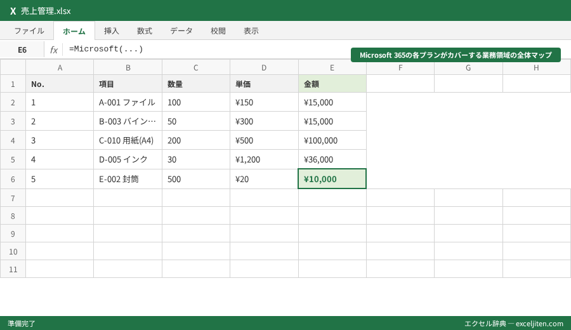Select column E header
571x330 pixels.
click(332, 68)
